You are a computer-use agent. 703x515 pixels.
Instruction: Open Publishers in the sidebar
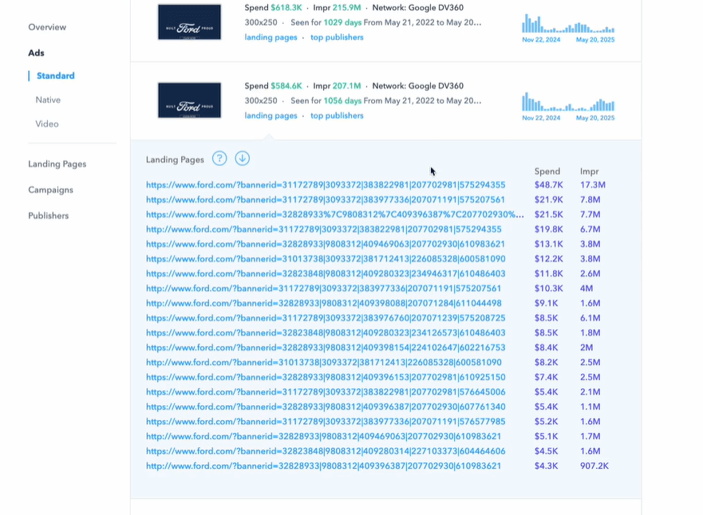[48, 215]
